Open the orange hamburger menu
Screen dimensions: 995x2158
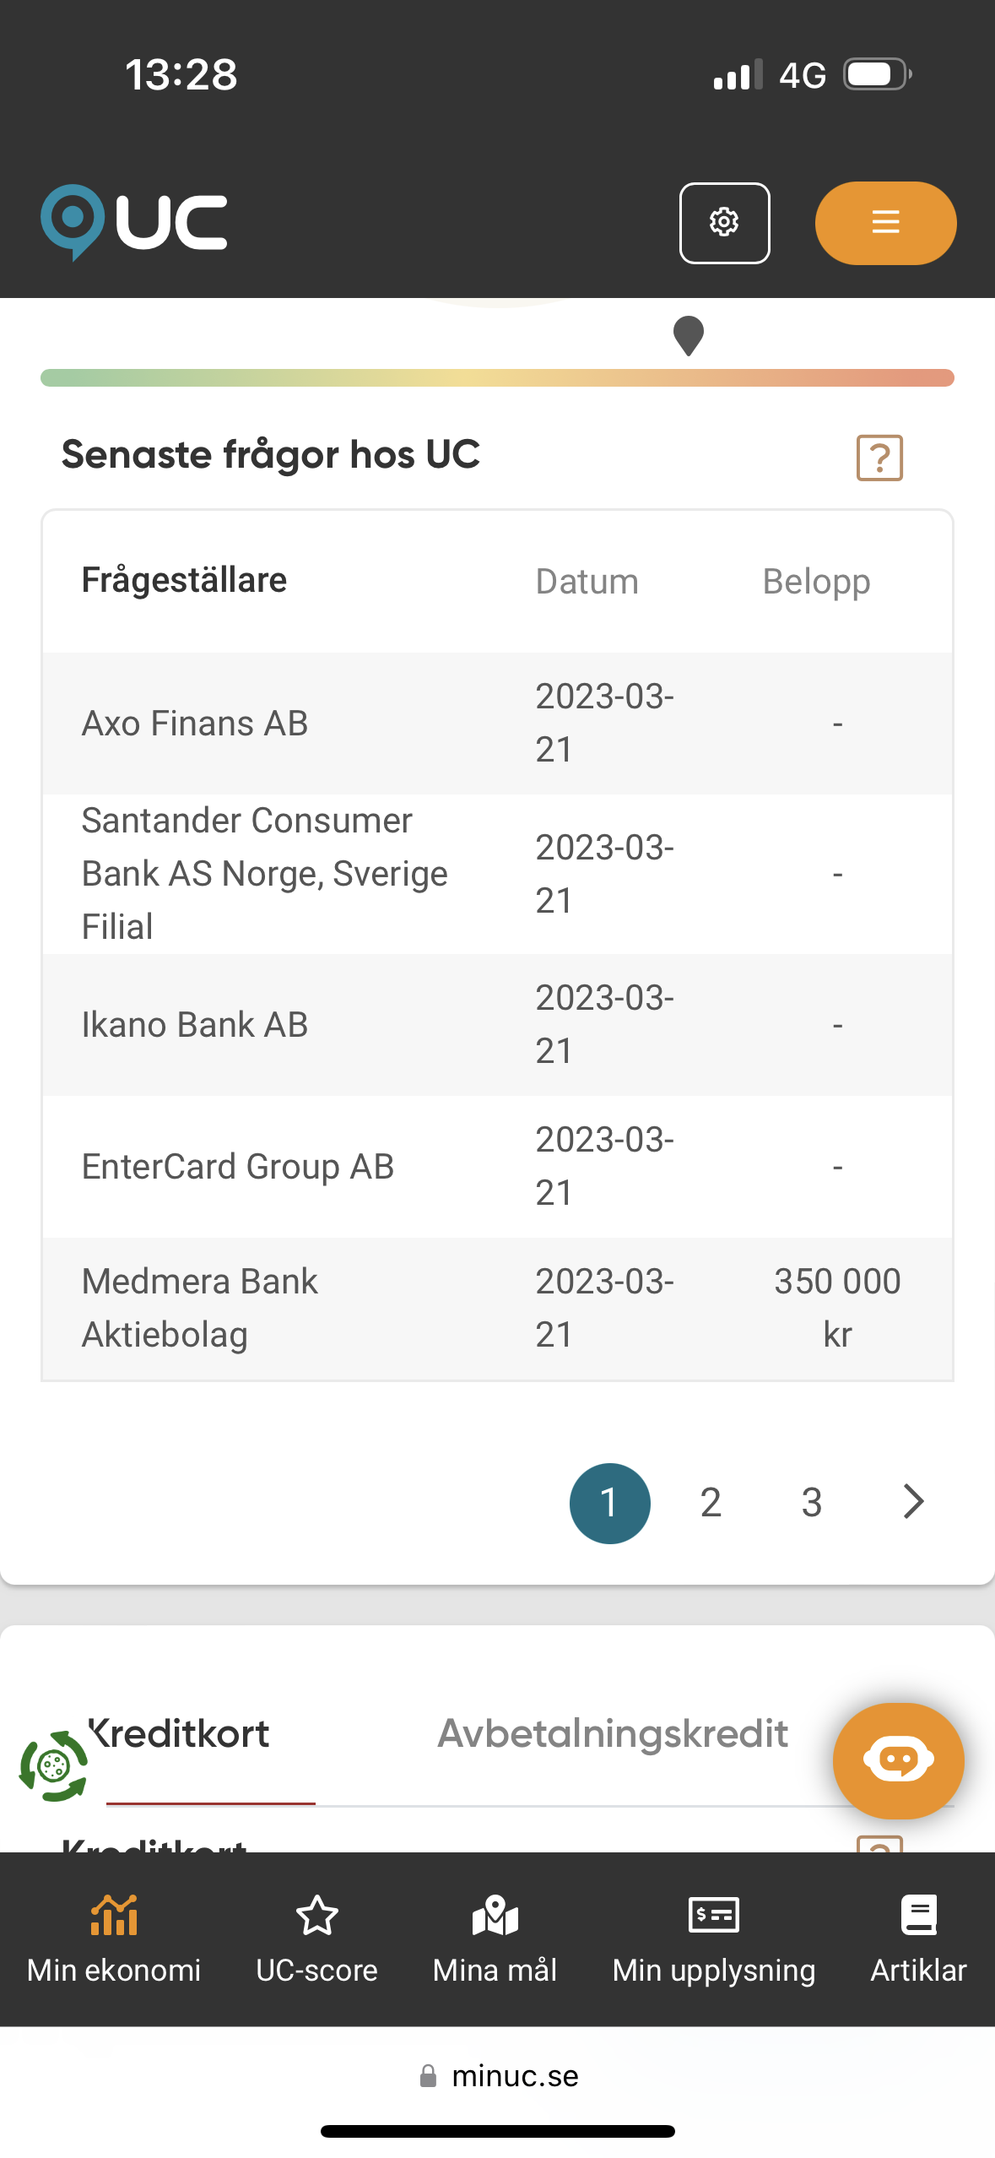point(885,223)
